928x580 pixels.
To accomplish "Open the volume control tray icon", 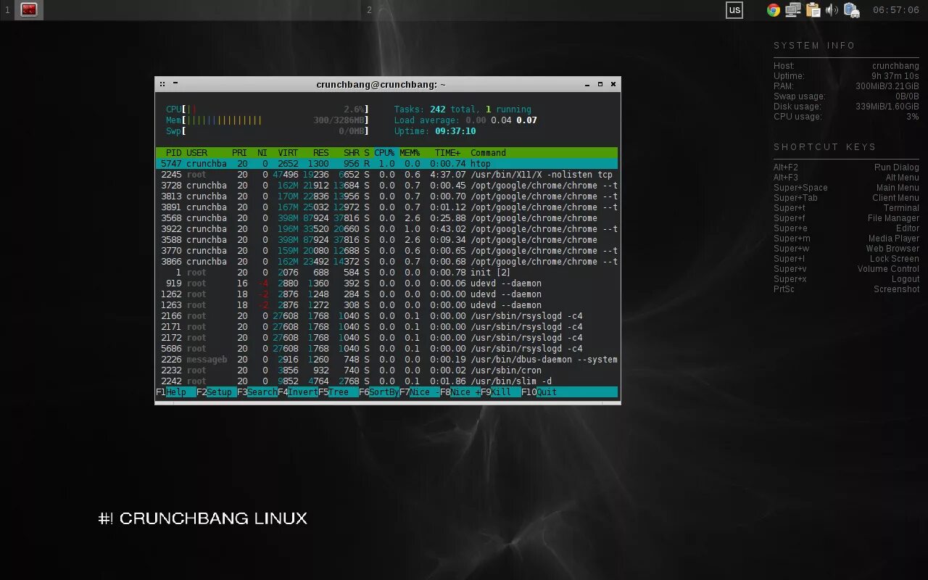I will tap(831, 10).
